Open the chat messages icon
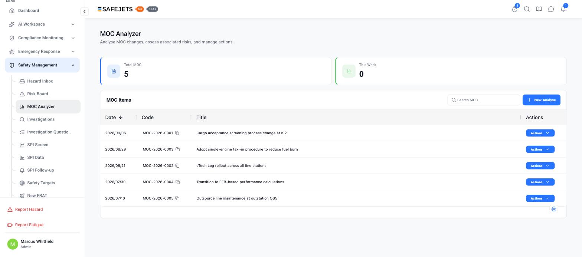The image size is (582, 257). [551, 9]
